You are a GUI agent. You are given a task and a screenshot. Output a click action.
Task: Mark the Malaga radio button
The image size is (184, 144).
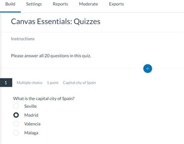tap(16, 133)
